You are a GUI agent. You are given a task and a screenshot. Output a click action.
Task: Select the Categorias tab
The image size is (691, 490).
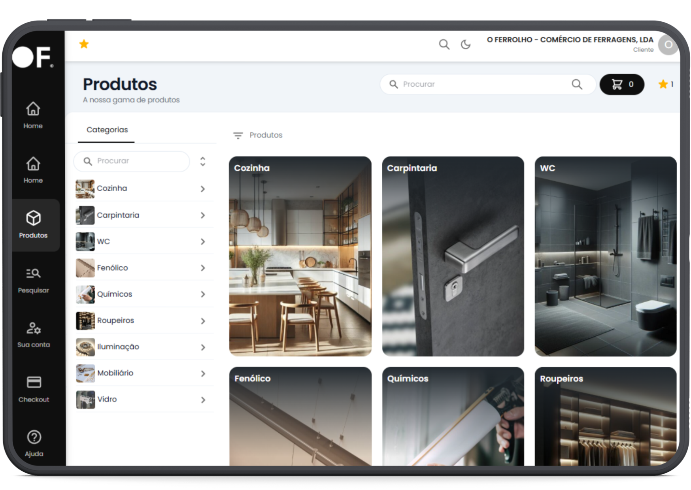click(107, 130)
